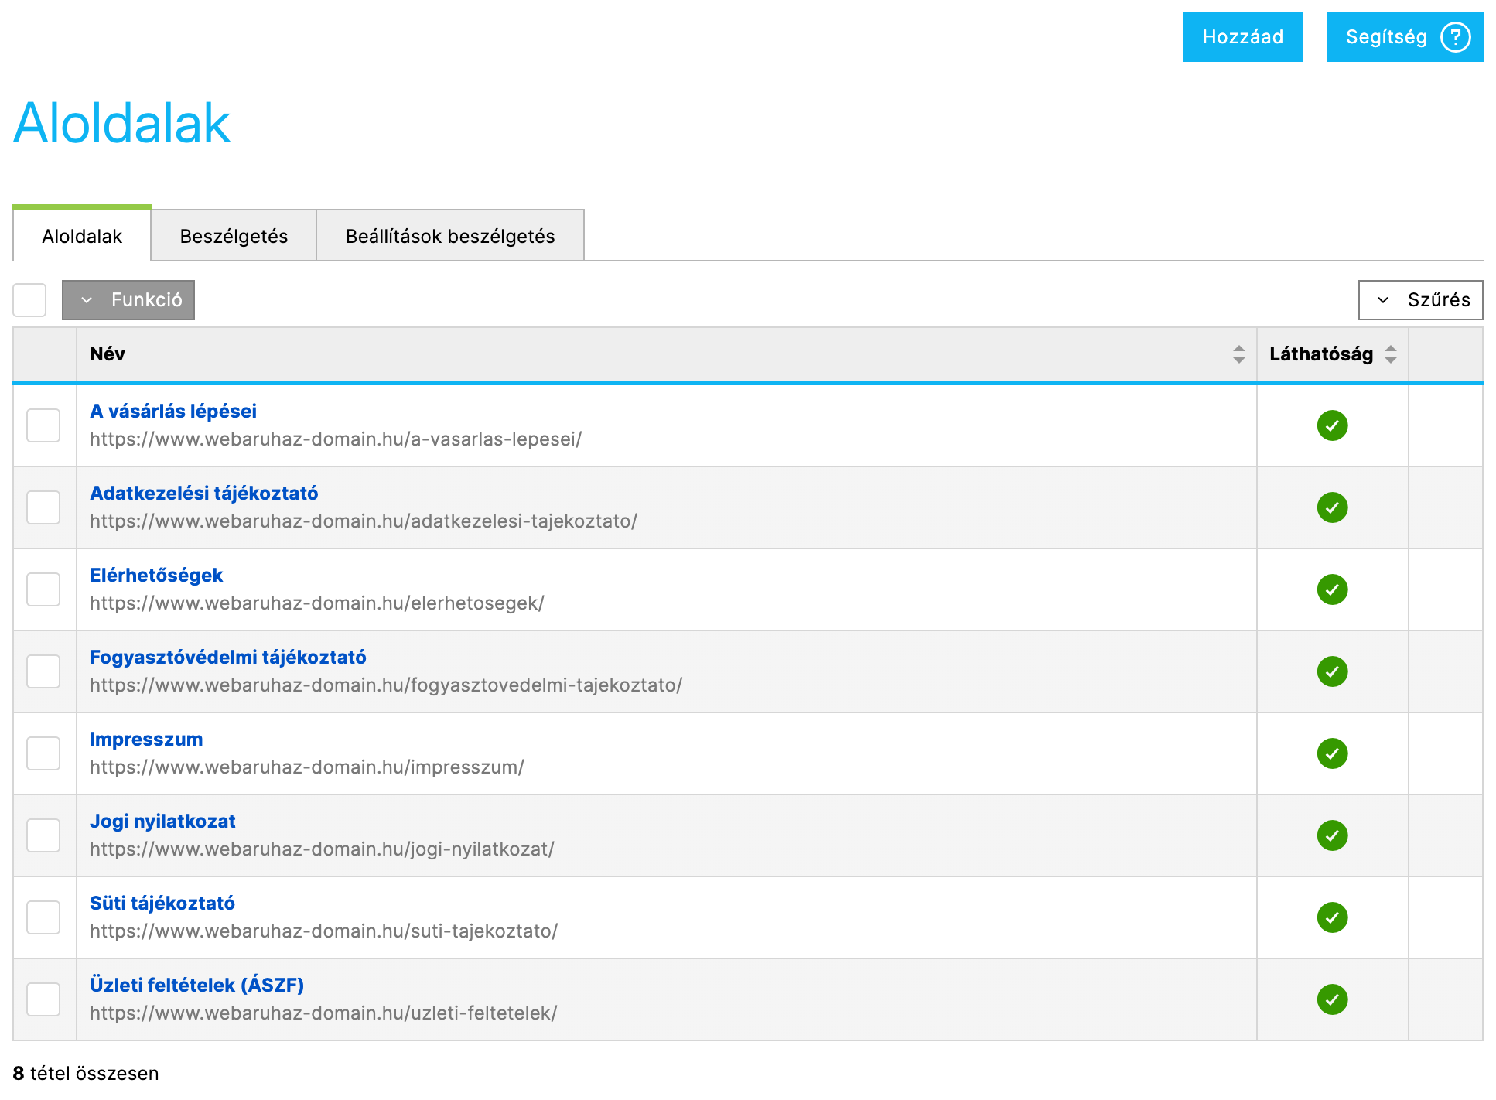The height and width of the screenshot is (1100, 1496).
Task: Click the Jogi nyilatkozat visibility check icon
Action: click(x=1332, y=835)
